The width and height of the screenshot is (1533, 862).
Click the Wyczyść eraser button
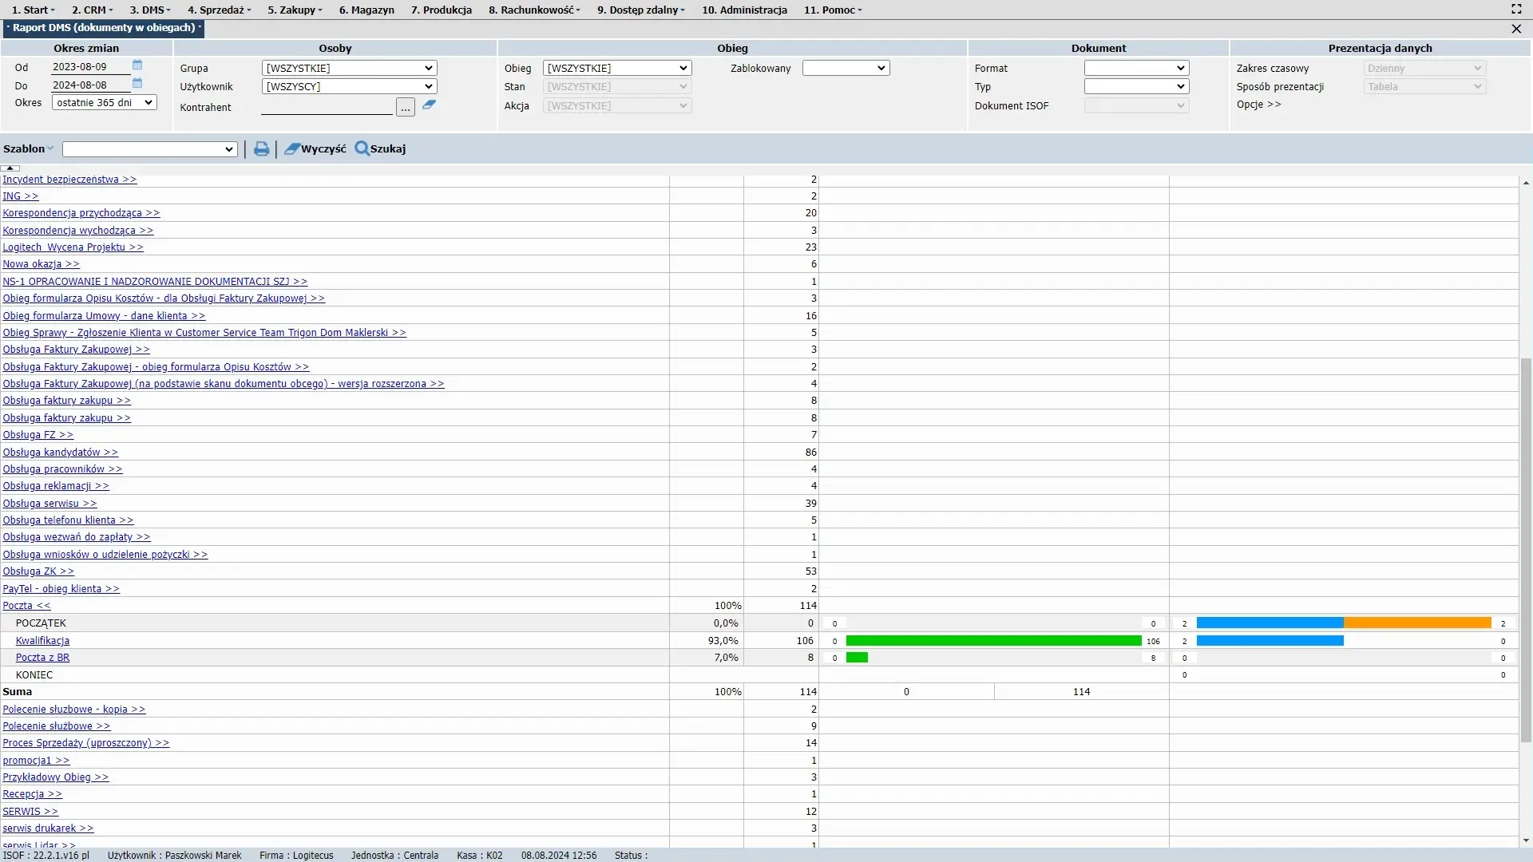coord(315,149)
